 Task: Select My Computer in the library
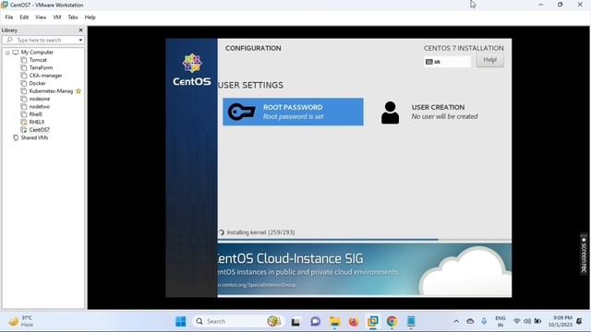(x=37, y=53)
